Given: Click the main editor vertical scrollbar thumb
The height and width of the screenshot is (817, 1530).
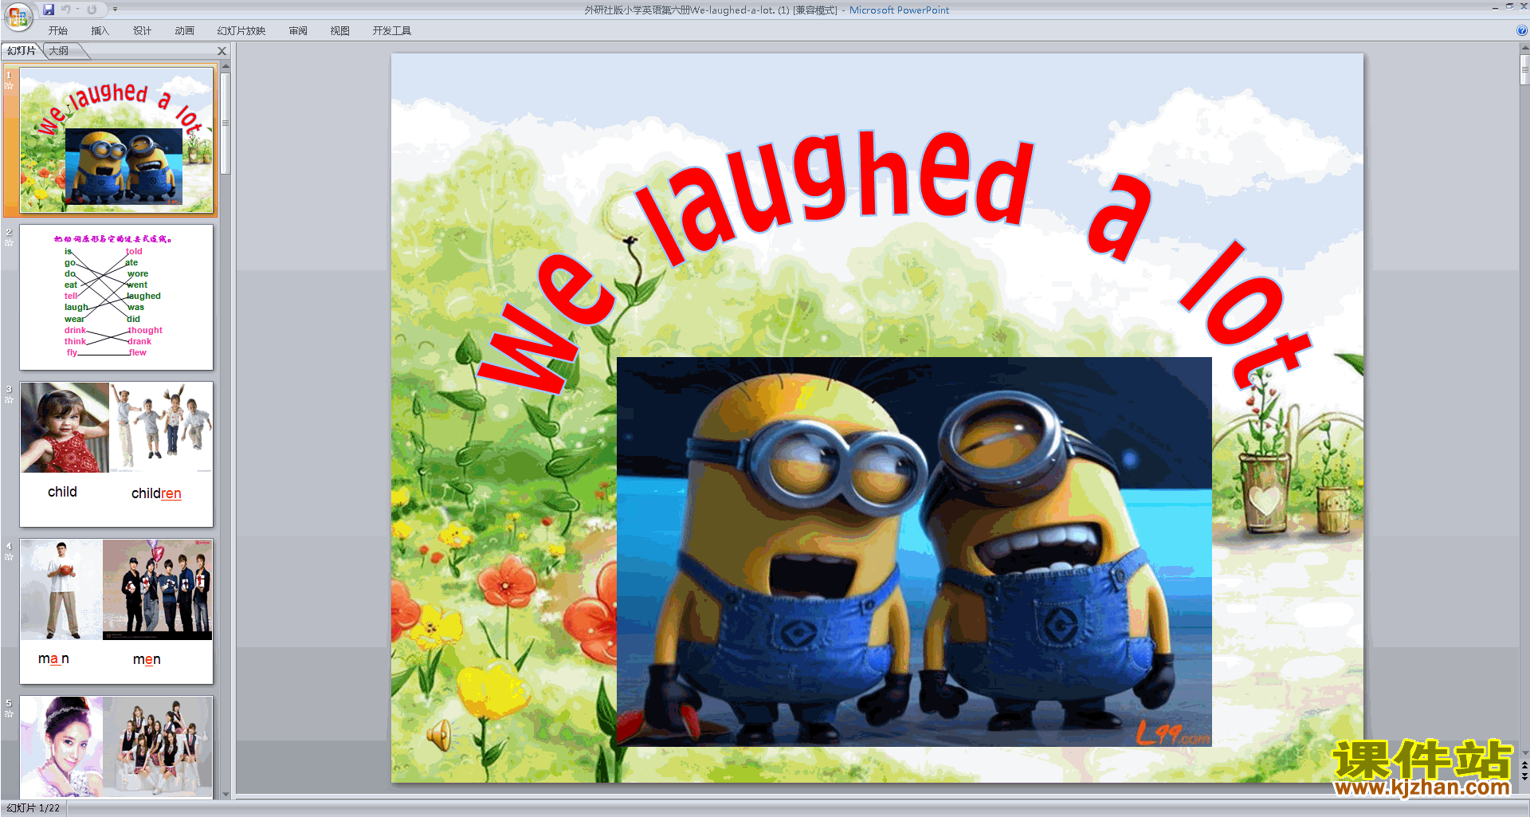Looking at the screenshot, I should 1524,69.
